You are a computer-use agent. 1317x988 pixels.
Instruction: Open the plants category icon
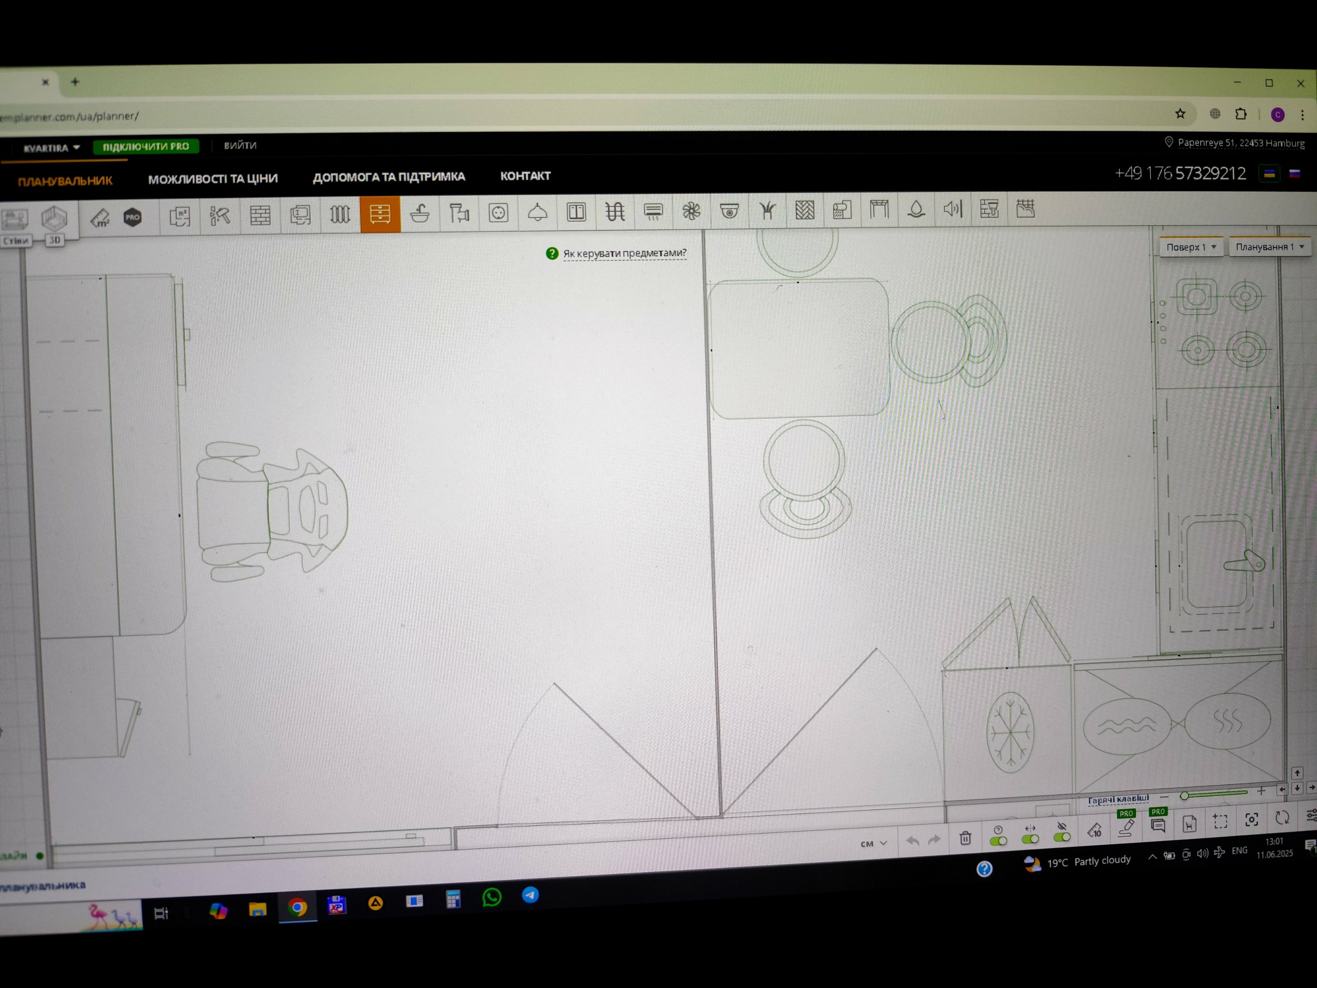[767, 210]
